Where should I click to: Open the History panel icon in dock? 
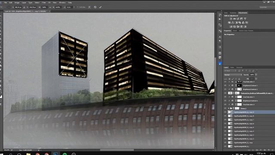220,15
